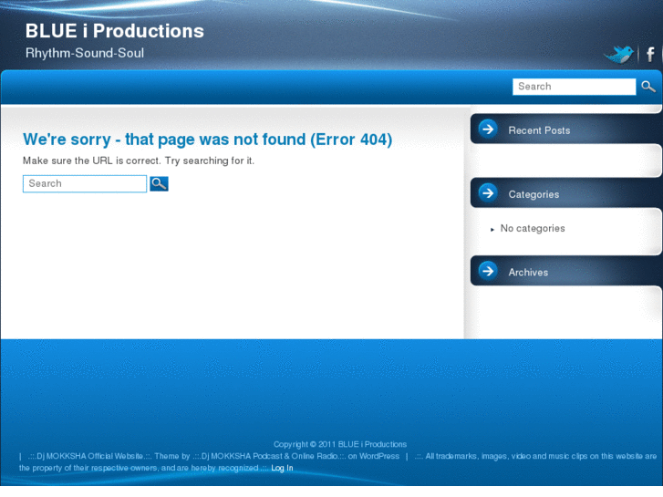Viewport: 663px width, 497px height.
Task: Open the BLUE i Productions site title
Action: (115, 31)
